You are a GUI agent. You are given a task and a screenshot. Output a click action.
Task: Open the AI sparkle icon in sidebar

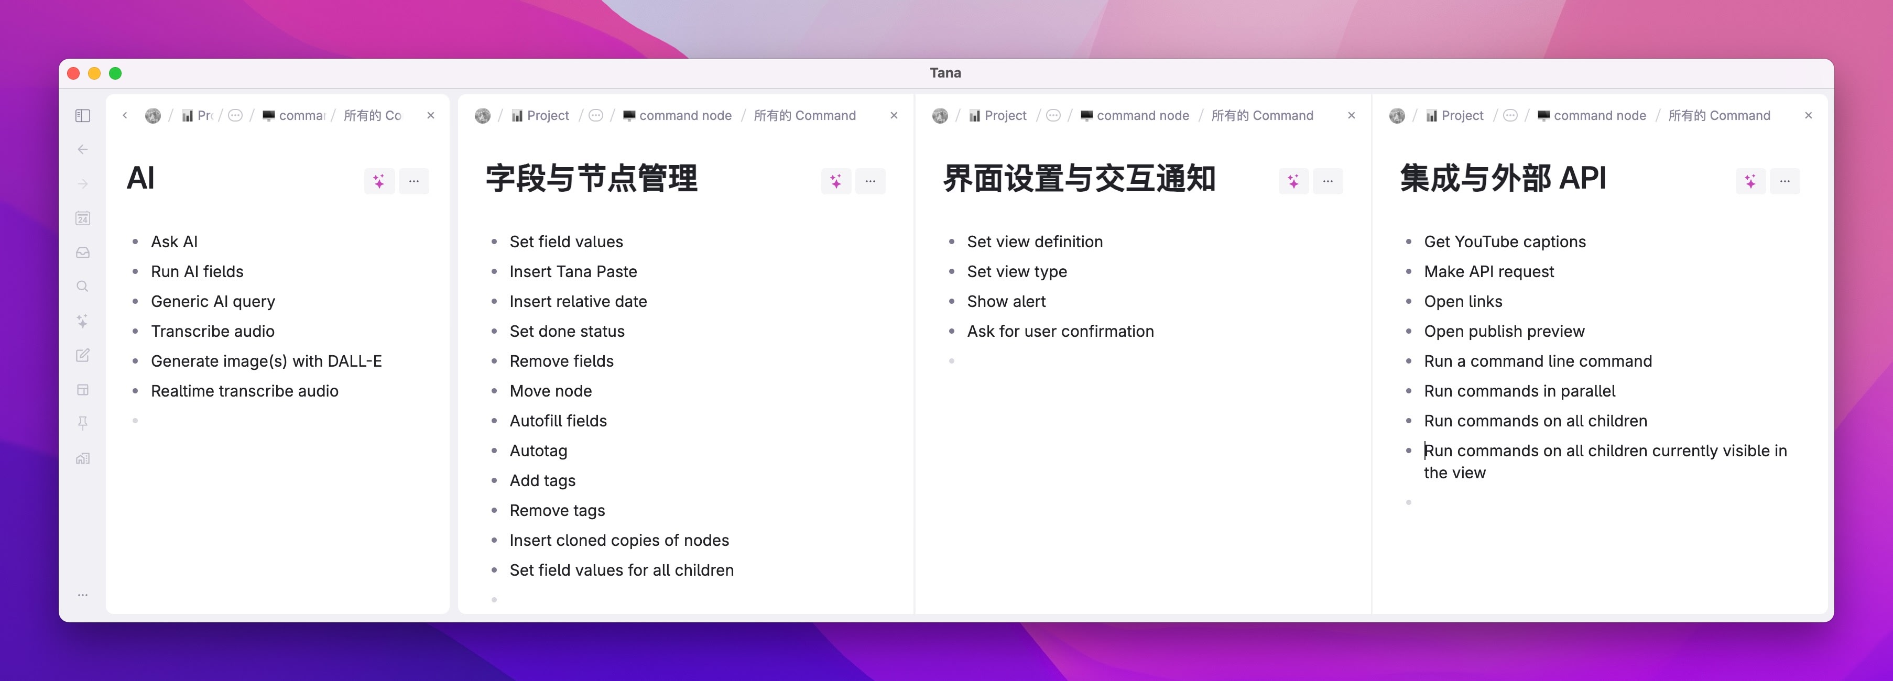(x=83, y=321)
